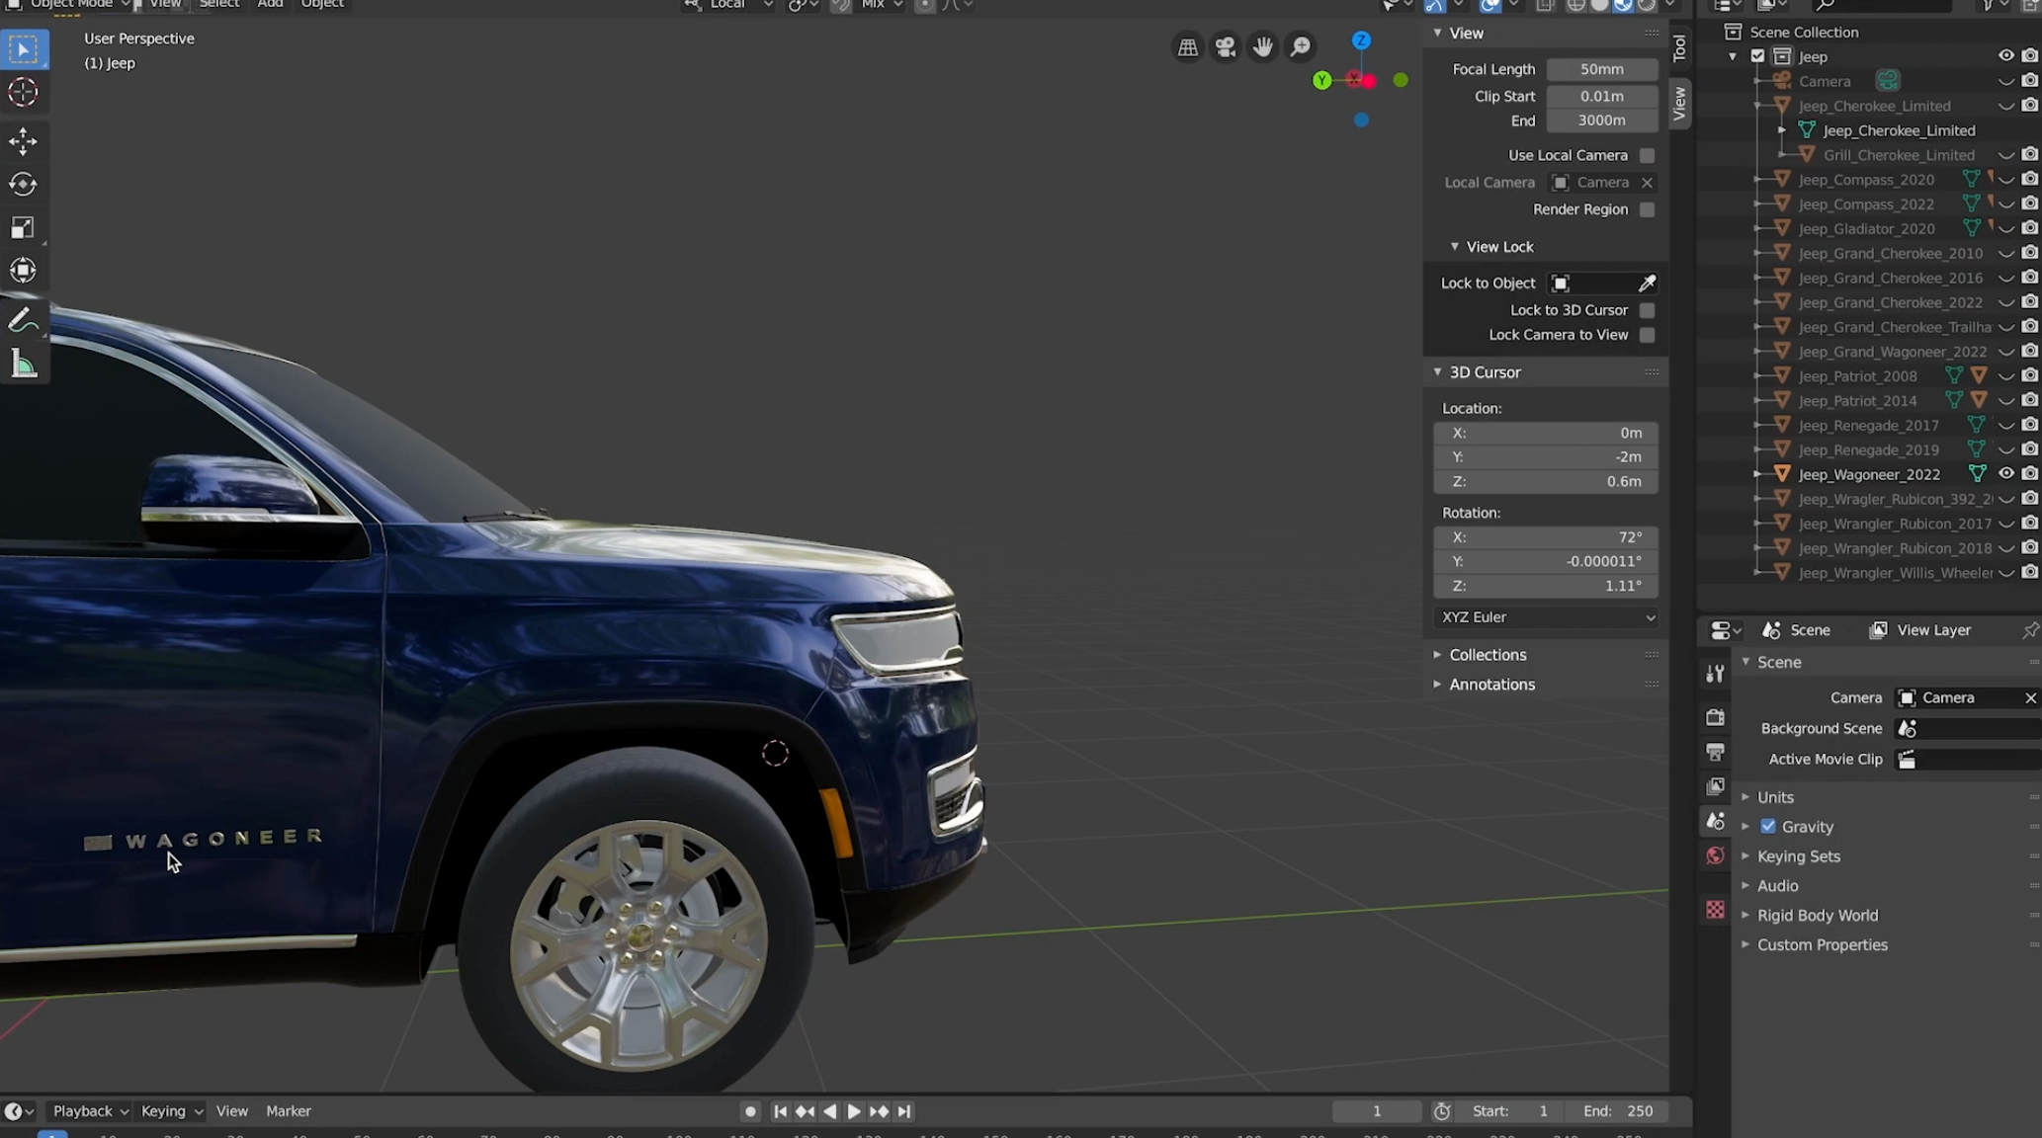This screenshot has height=1138, width=2042.
Task: Choose the Transform tool
Action: pyautogui.click(x=24, y=271)
